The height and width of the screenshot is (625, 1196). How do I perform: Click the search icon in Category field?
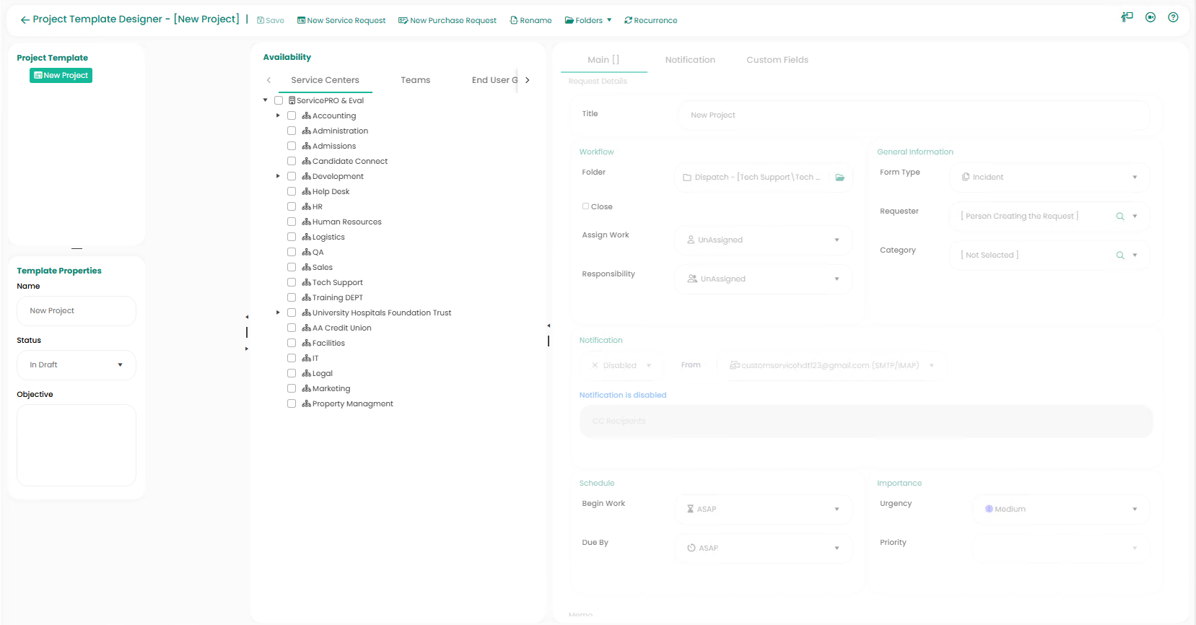click(1120, 255)
